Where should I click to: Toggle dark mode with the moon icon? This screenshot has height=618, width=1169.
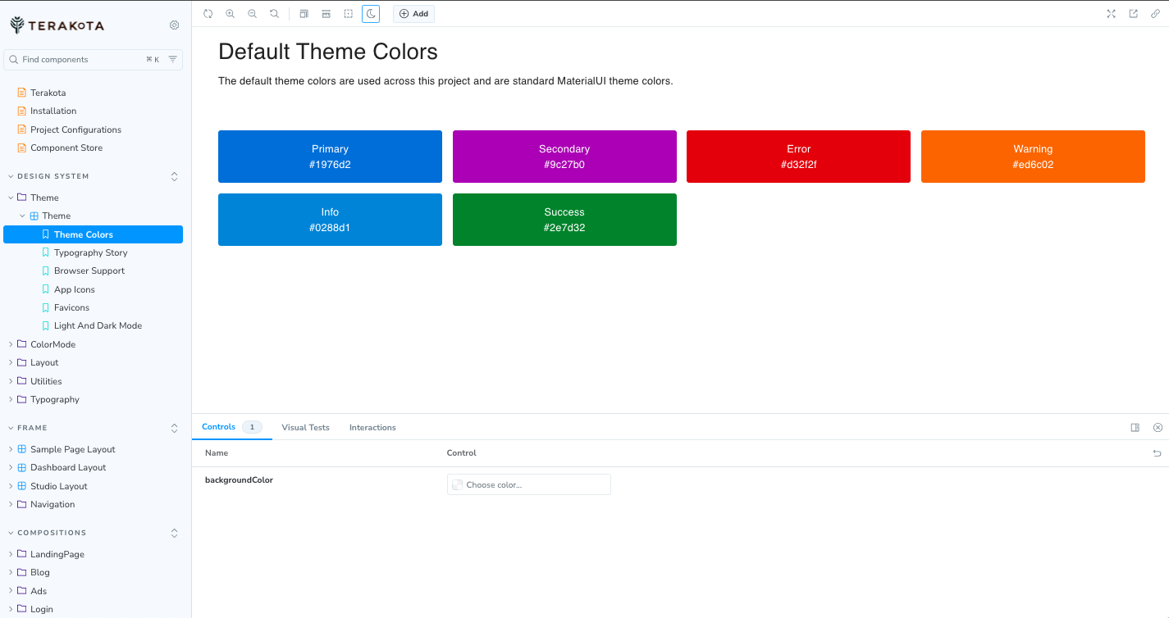point(370,13)
